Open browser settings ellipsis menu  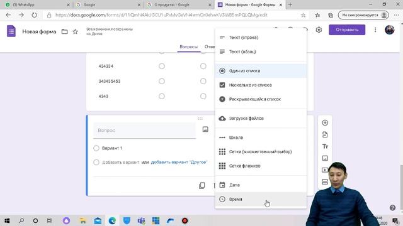[396, 15]
